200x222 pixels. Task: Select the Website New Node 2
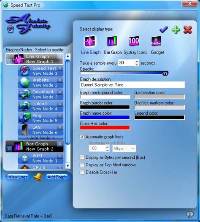41,83
